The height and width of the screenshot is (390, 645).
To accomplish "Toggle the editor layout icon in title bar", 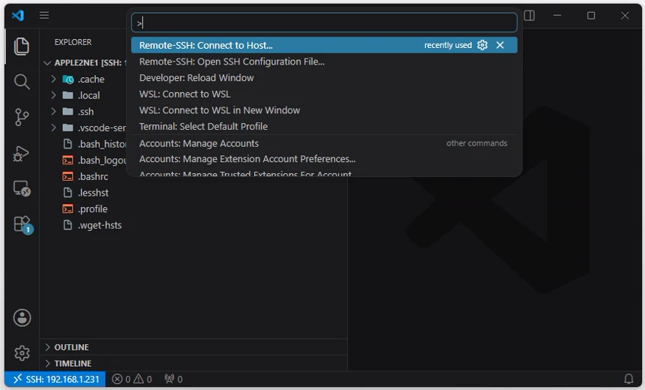I will (529, 16).
